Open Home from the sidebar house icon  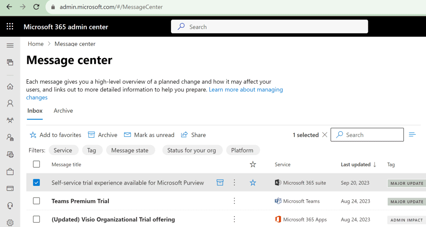click(x=10, y=86)
